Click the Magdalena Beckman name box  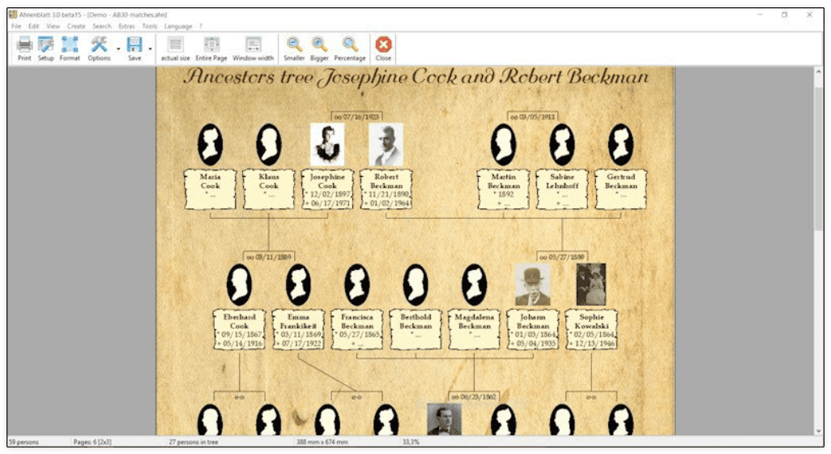tap(475, 329)
